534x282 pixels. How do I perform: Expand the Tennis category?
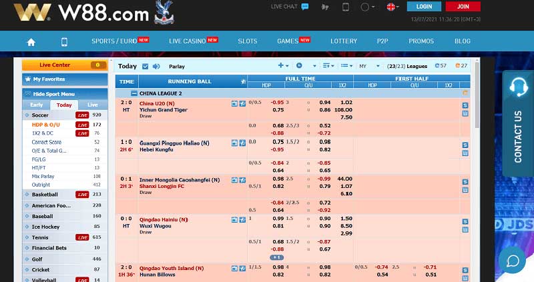[40, 237]
